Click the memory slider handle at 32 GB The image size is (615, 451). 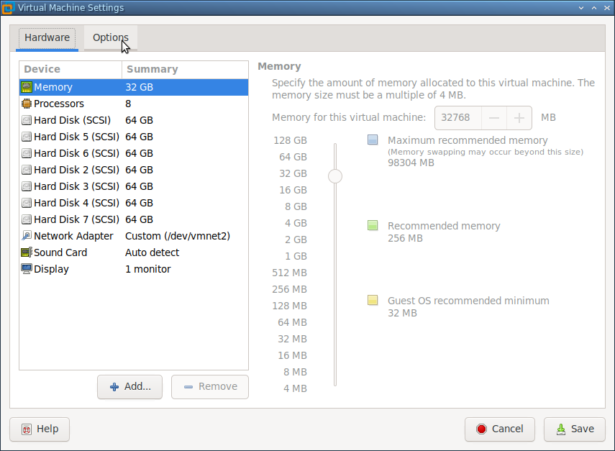pyautogui.click(x=334, y=176)
